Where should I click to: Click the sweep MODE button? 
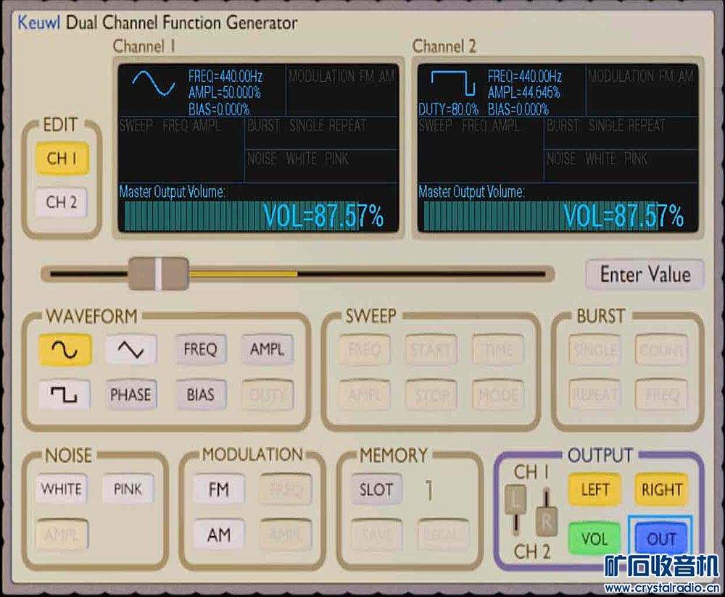[x=498, y=395]
